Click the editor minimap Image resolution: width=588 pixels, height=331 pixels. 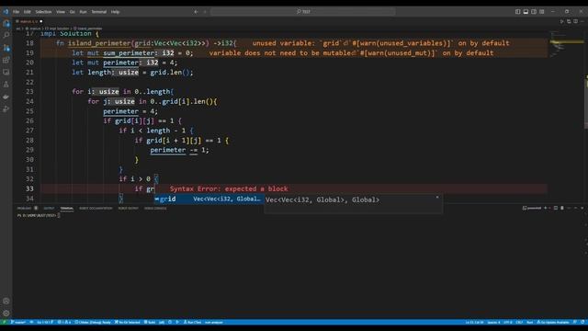(566, 45)
